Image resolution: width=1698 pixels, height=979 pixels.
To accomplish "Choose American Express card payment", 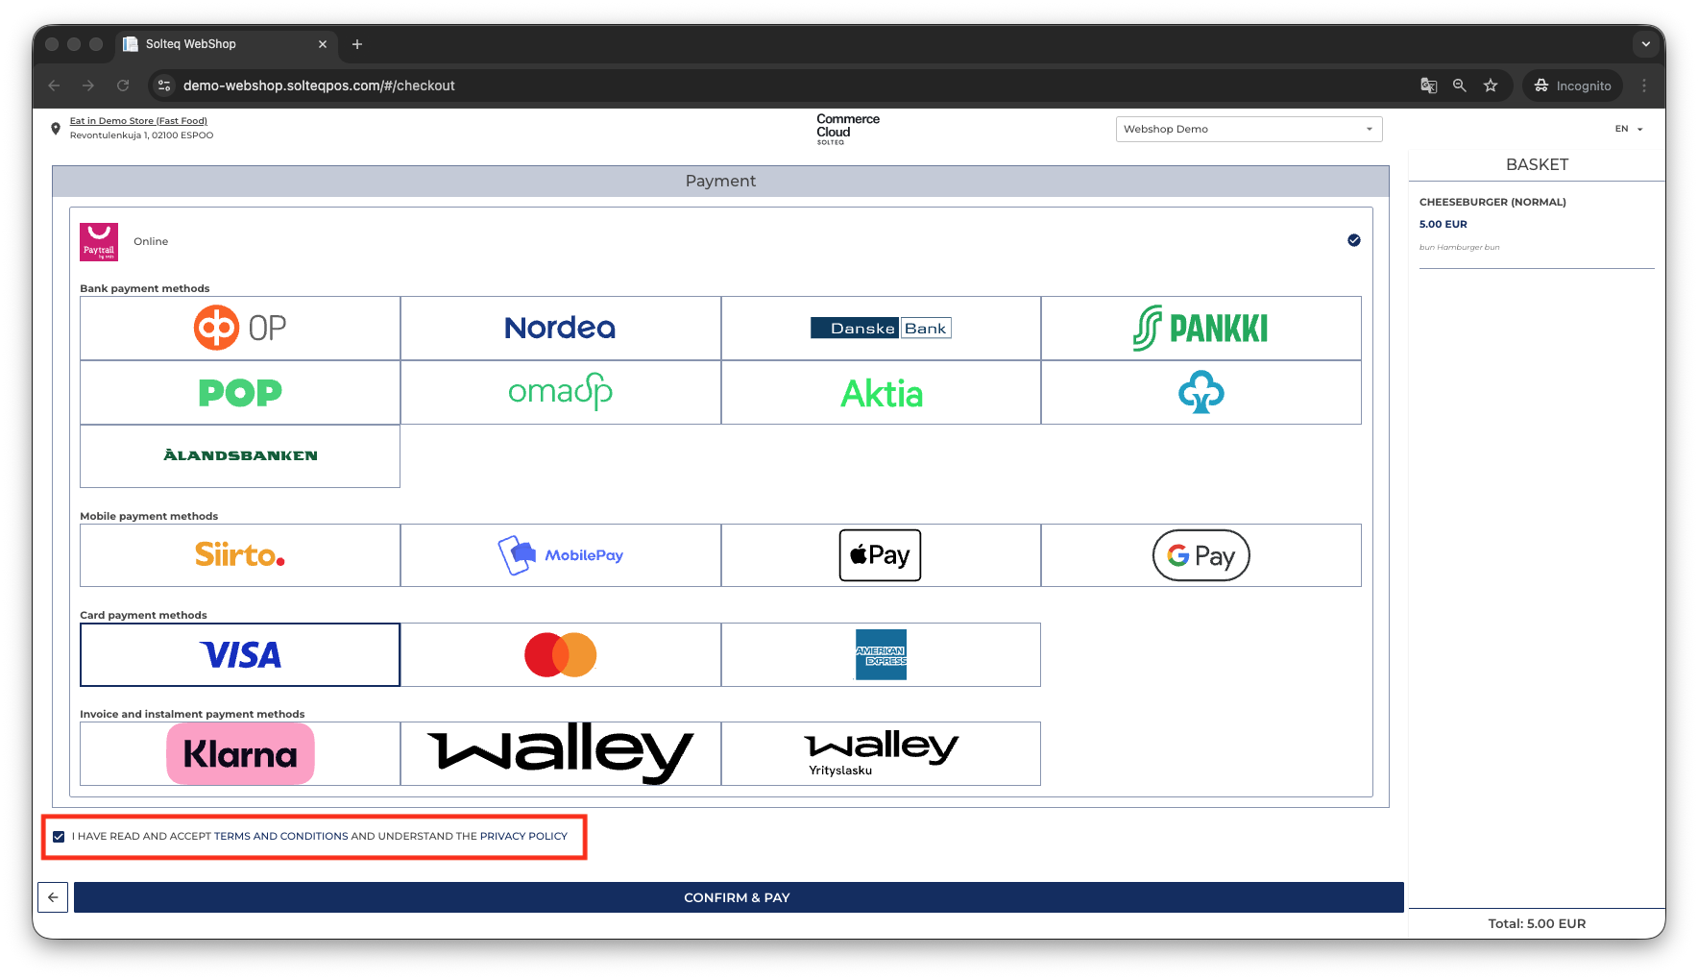I will [x=881, y=655].
